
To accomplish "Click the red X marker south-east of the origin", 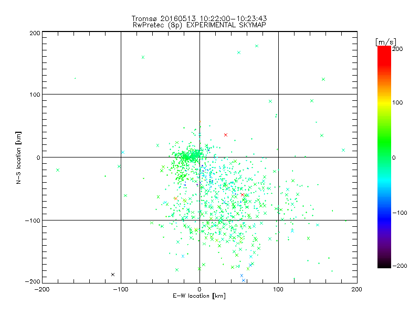I will [x=243, y=195].
